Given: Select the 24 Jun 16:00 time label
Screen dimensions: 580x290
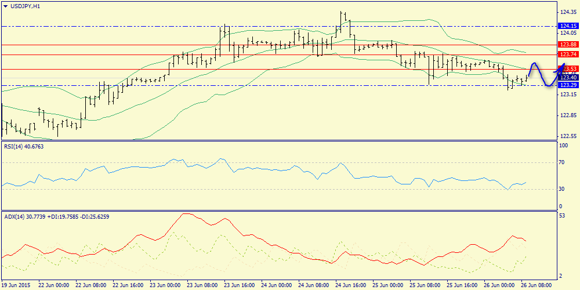Looking at the screenshot, I should (352, 285).
